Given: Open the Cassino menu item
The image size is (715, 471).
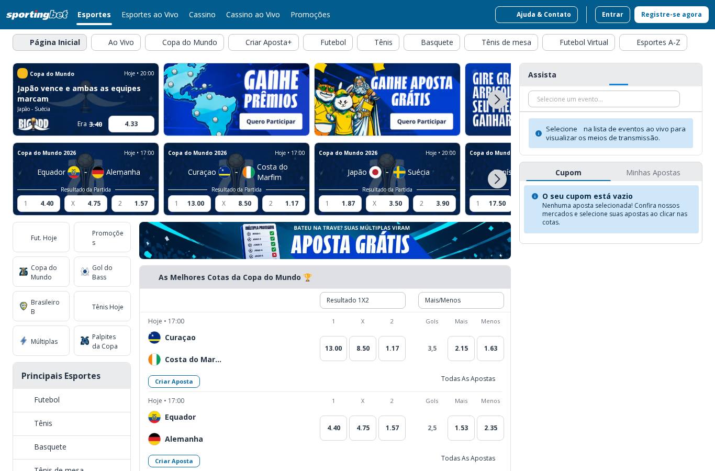Looking at the screenshot, I should coord(202,15).
